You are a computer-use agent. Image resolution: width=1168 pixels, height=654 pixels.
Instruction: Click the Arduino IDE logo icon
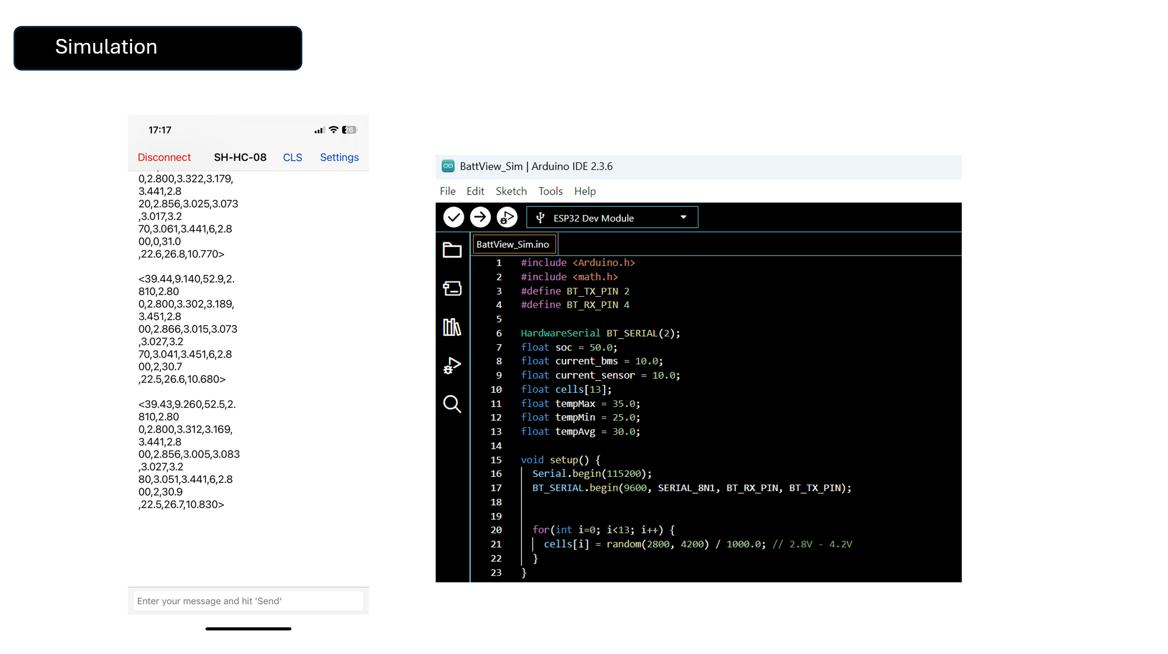click(448, 166)
